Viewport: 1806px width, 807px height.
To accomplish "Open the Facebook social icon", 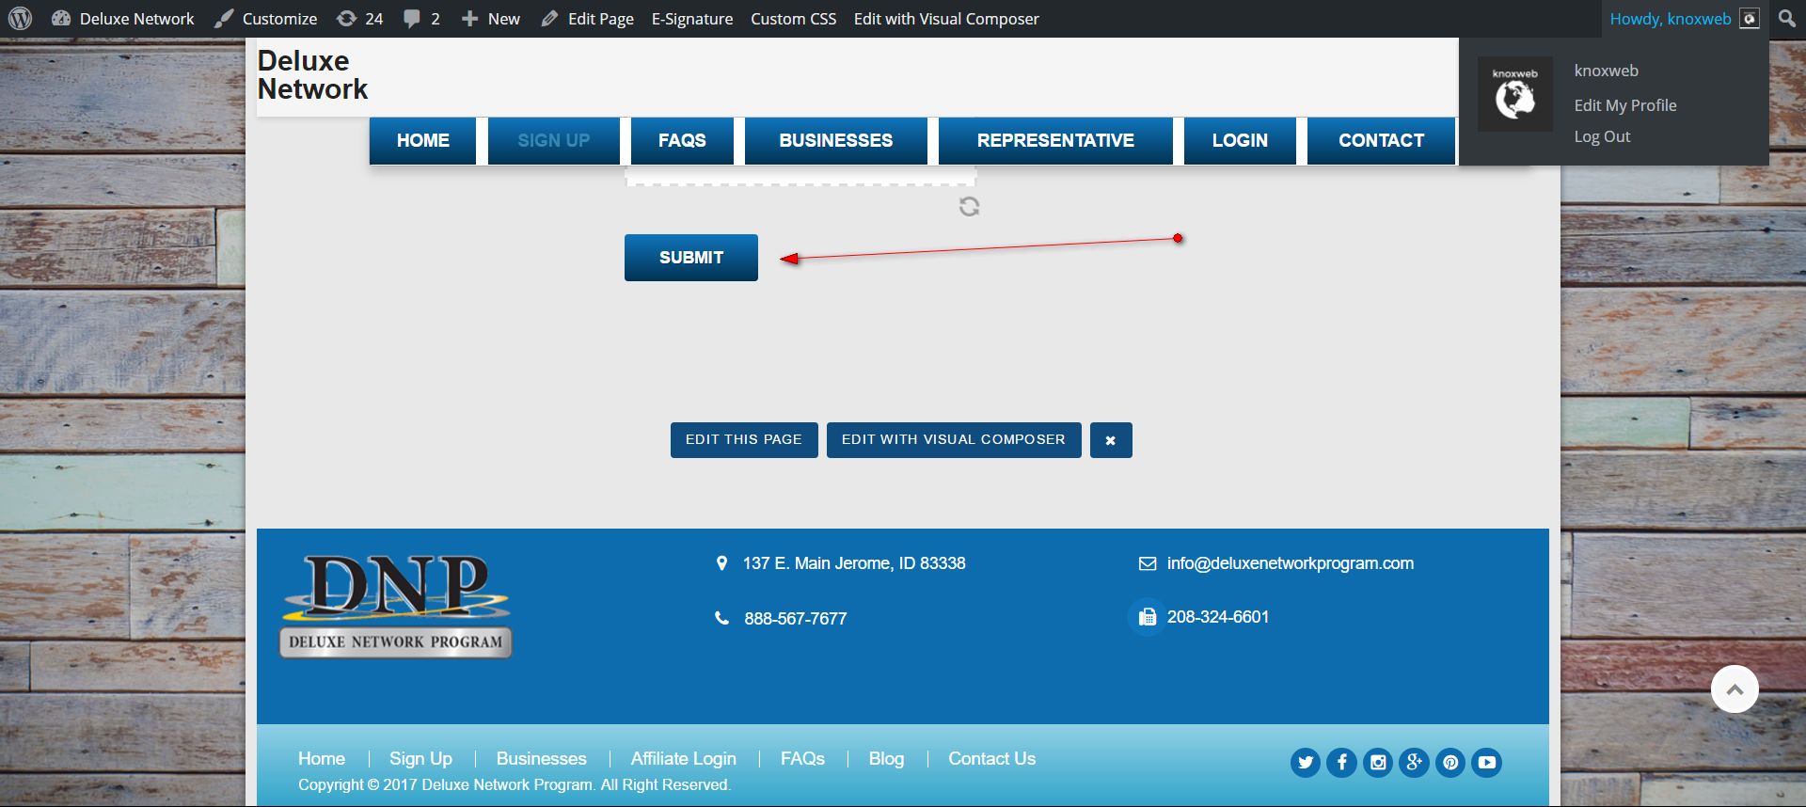I will tap(1341, 763).
